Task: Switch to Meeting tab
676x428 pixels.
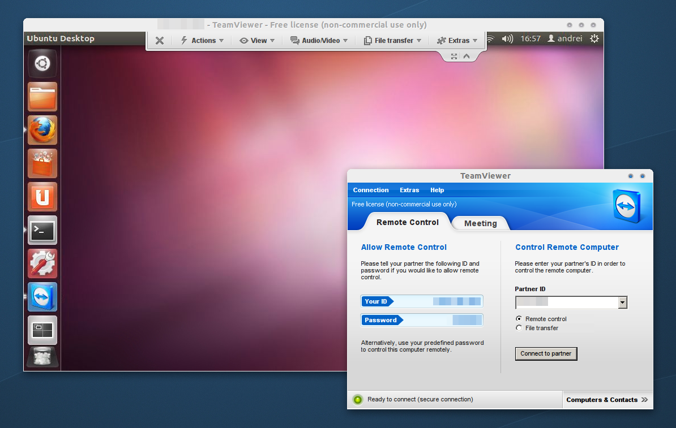Action: coord(480,223)
